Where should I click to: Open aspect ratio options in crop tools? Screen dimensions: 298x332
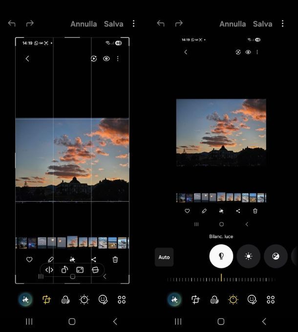pos(80,270)
